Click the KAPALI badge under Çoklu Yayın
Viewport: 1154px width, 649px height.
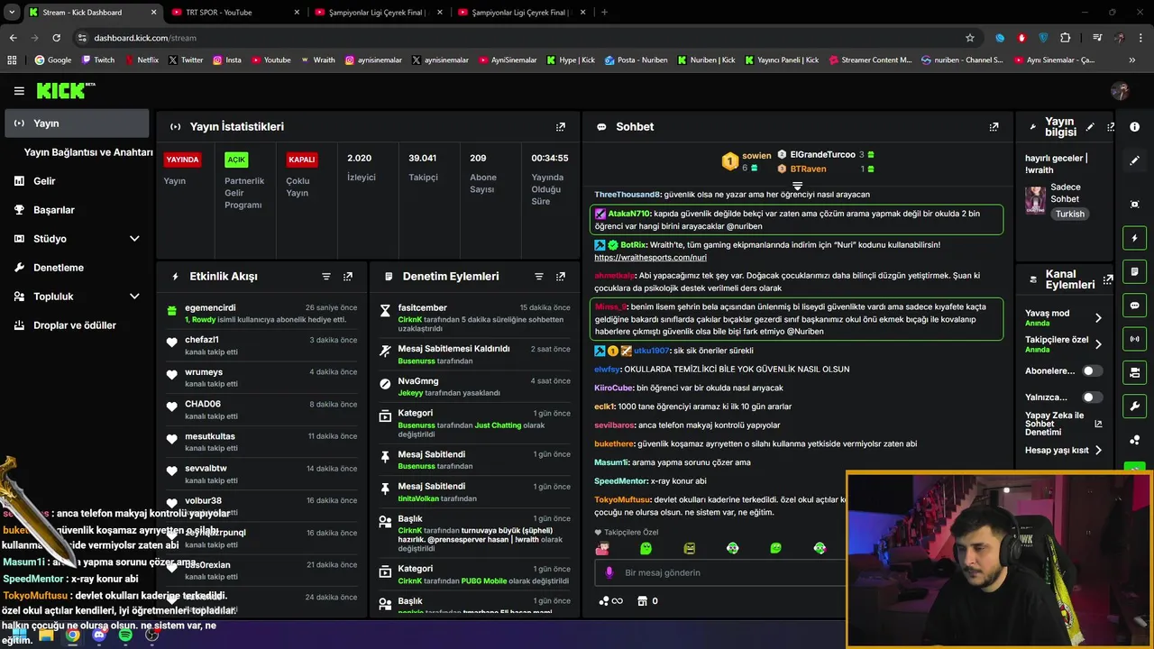pyautogui.click(x=301, y=160)
